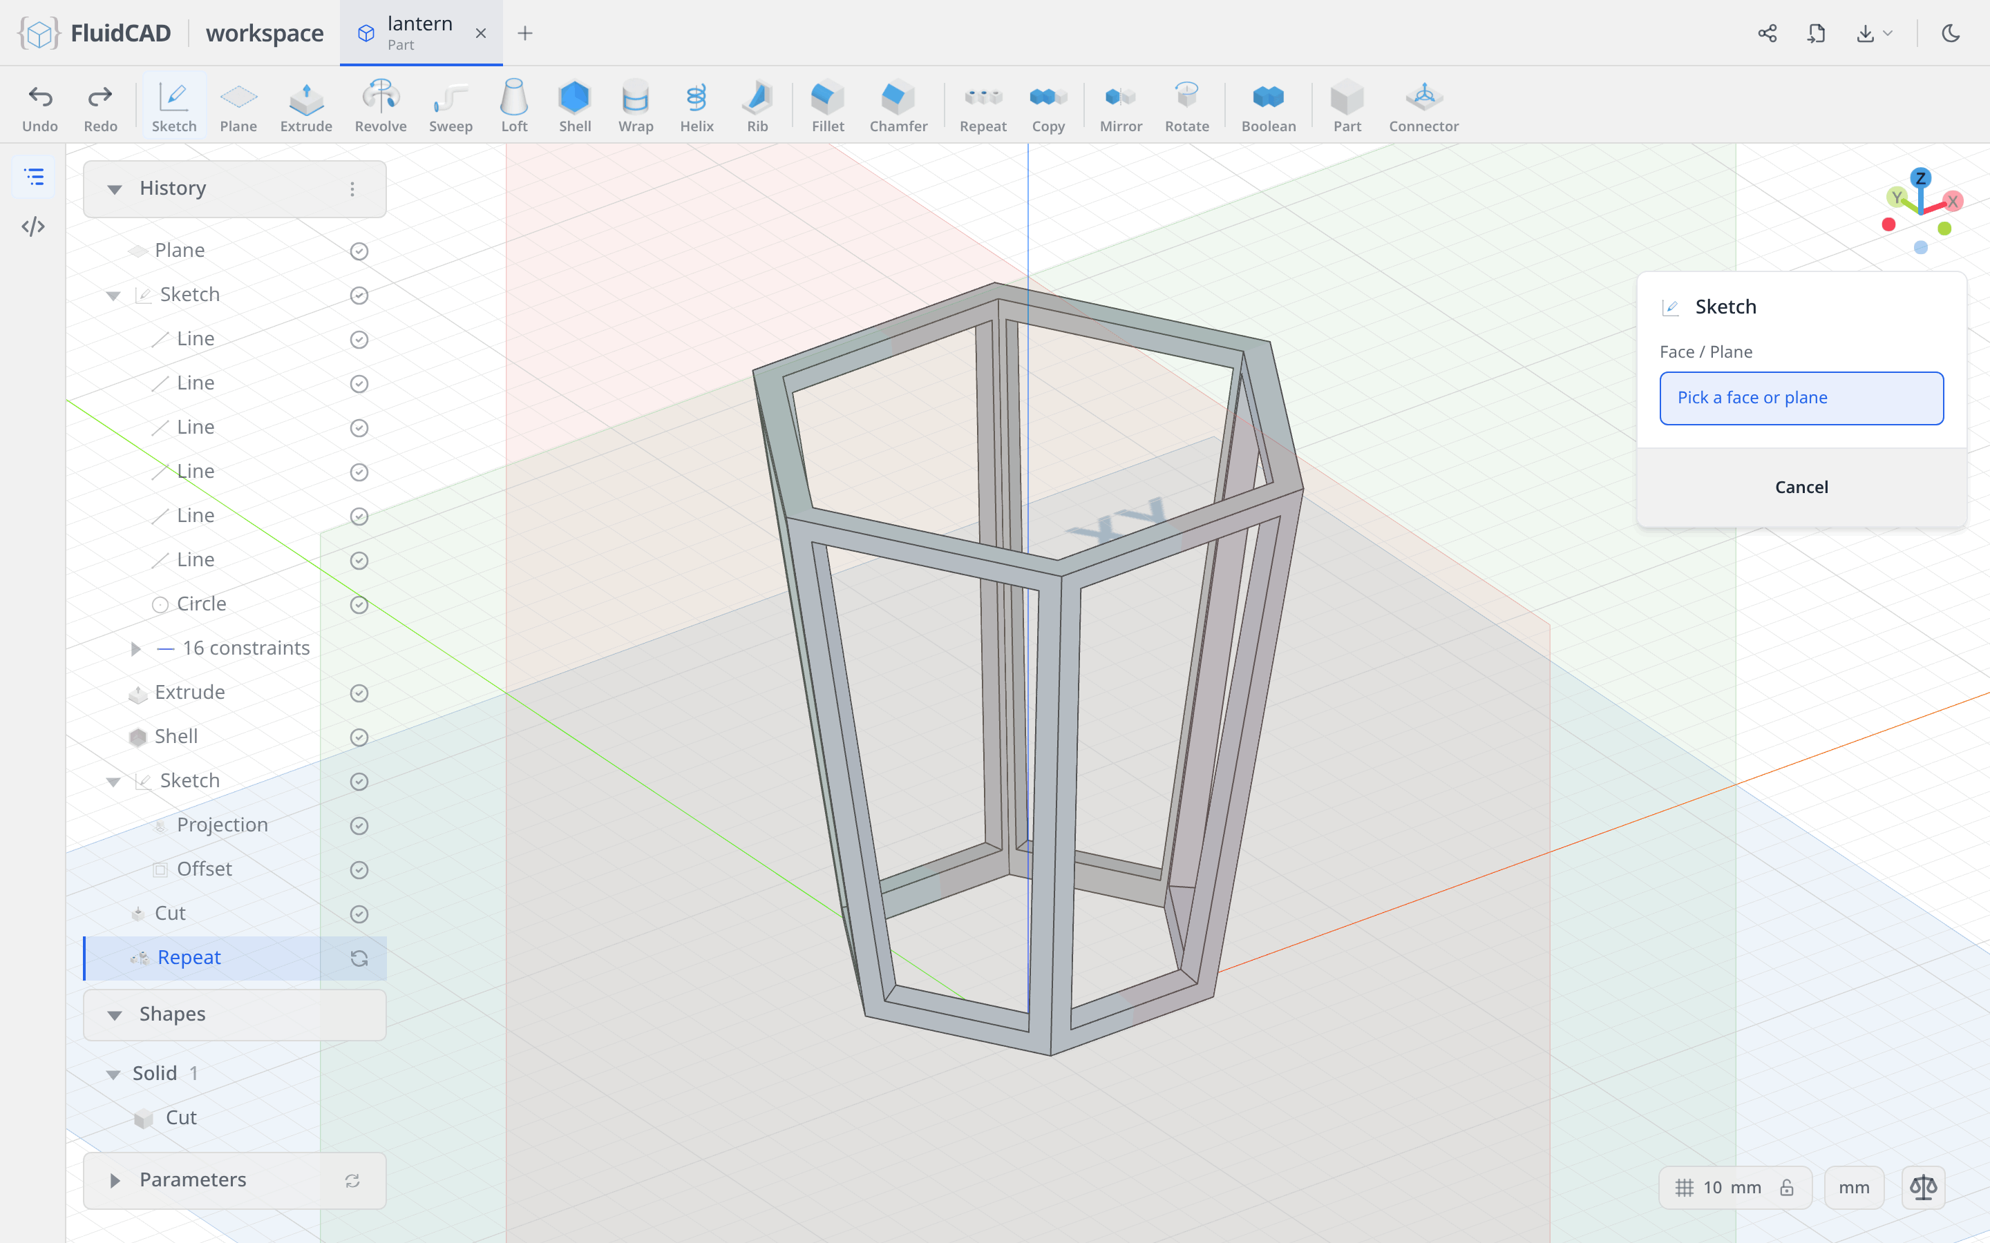This screenshot has height=1243, width=1990.
Task: Cancel the Sketch dialog
Action: click(x=1801, y=487)
